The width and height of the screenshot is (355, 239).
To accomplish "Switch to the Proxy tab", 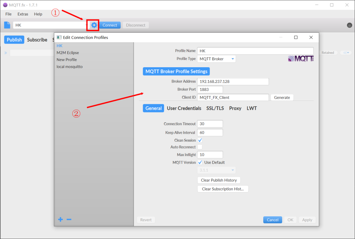I will point(235,108).
